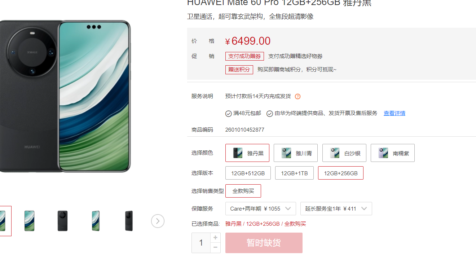This screenshot has width=476, height=260.
Task: Pick 白沙银 color option
Action: 344,153
